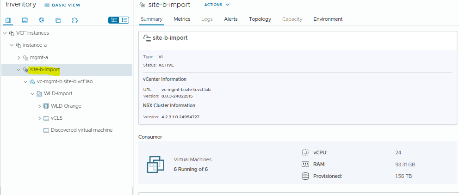Select the network globe inventory icon
This screenshot has height=195, width=459.
[41, 20]
